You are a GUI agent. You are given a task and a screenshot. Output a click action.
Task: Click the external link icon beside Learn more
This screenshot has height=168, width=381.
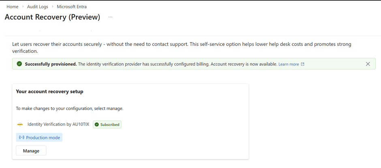click(x=302, y=64)
